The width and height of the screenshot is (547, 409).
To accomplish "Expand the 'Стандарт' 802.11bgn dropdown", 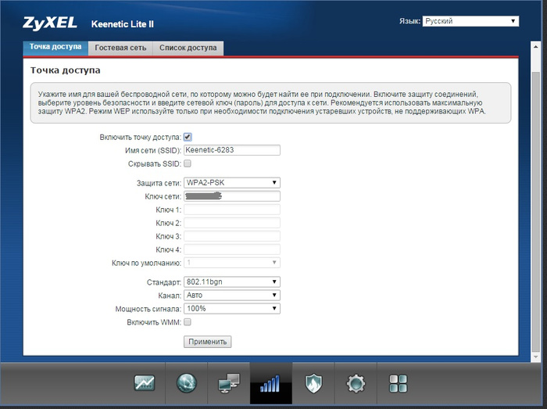I will 232,282.
